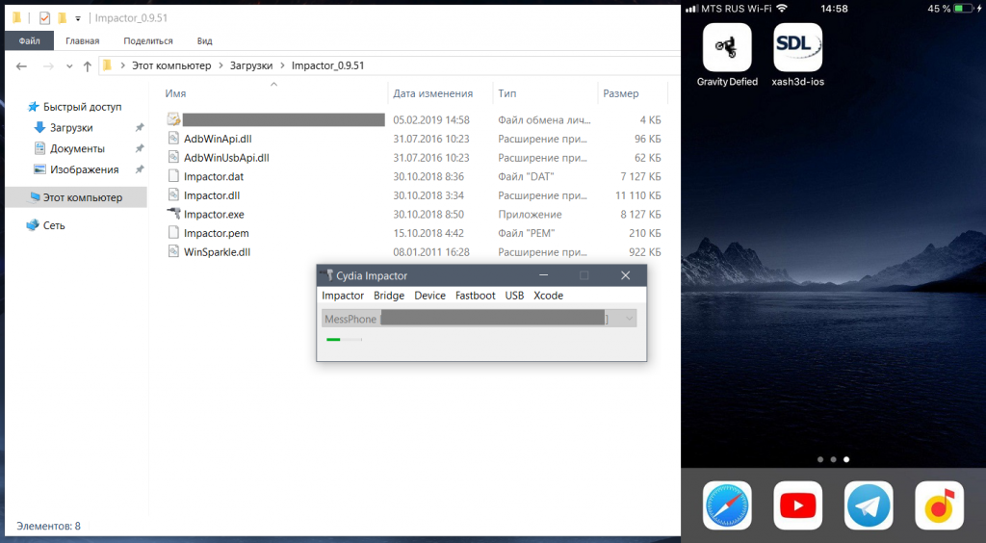Viewport: 986px width, 543px height.
Task: Tap the home screen page indicator dots
Action: pyautogui.click(x=833, y=459)
